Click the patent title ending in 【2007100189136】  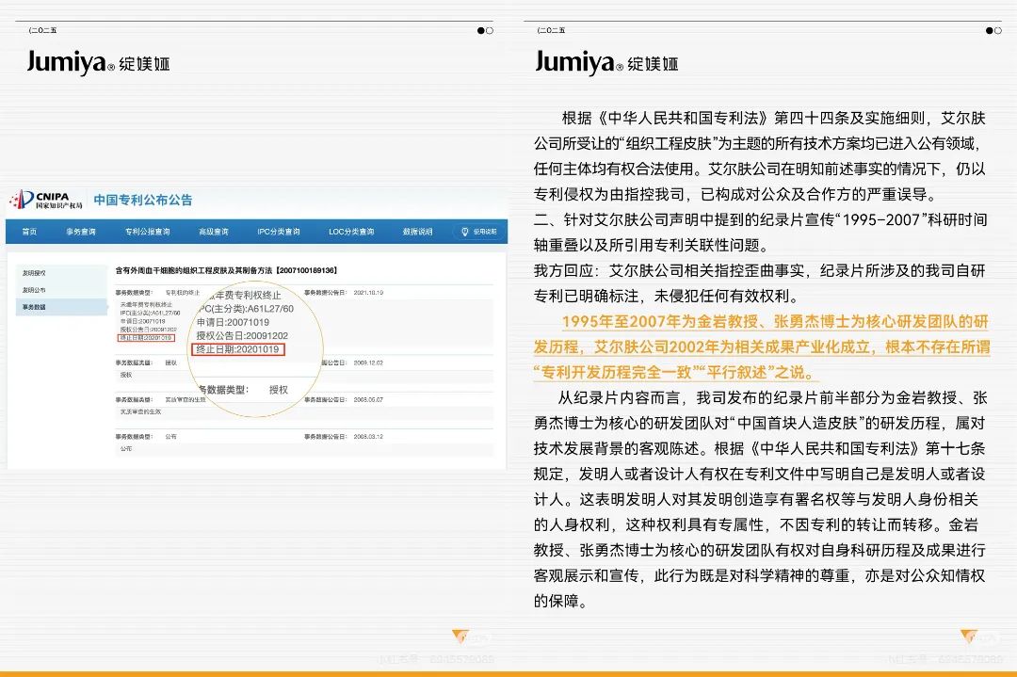point(226,270)
